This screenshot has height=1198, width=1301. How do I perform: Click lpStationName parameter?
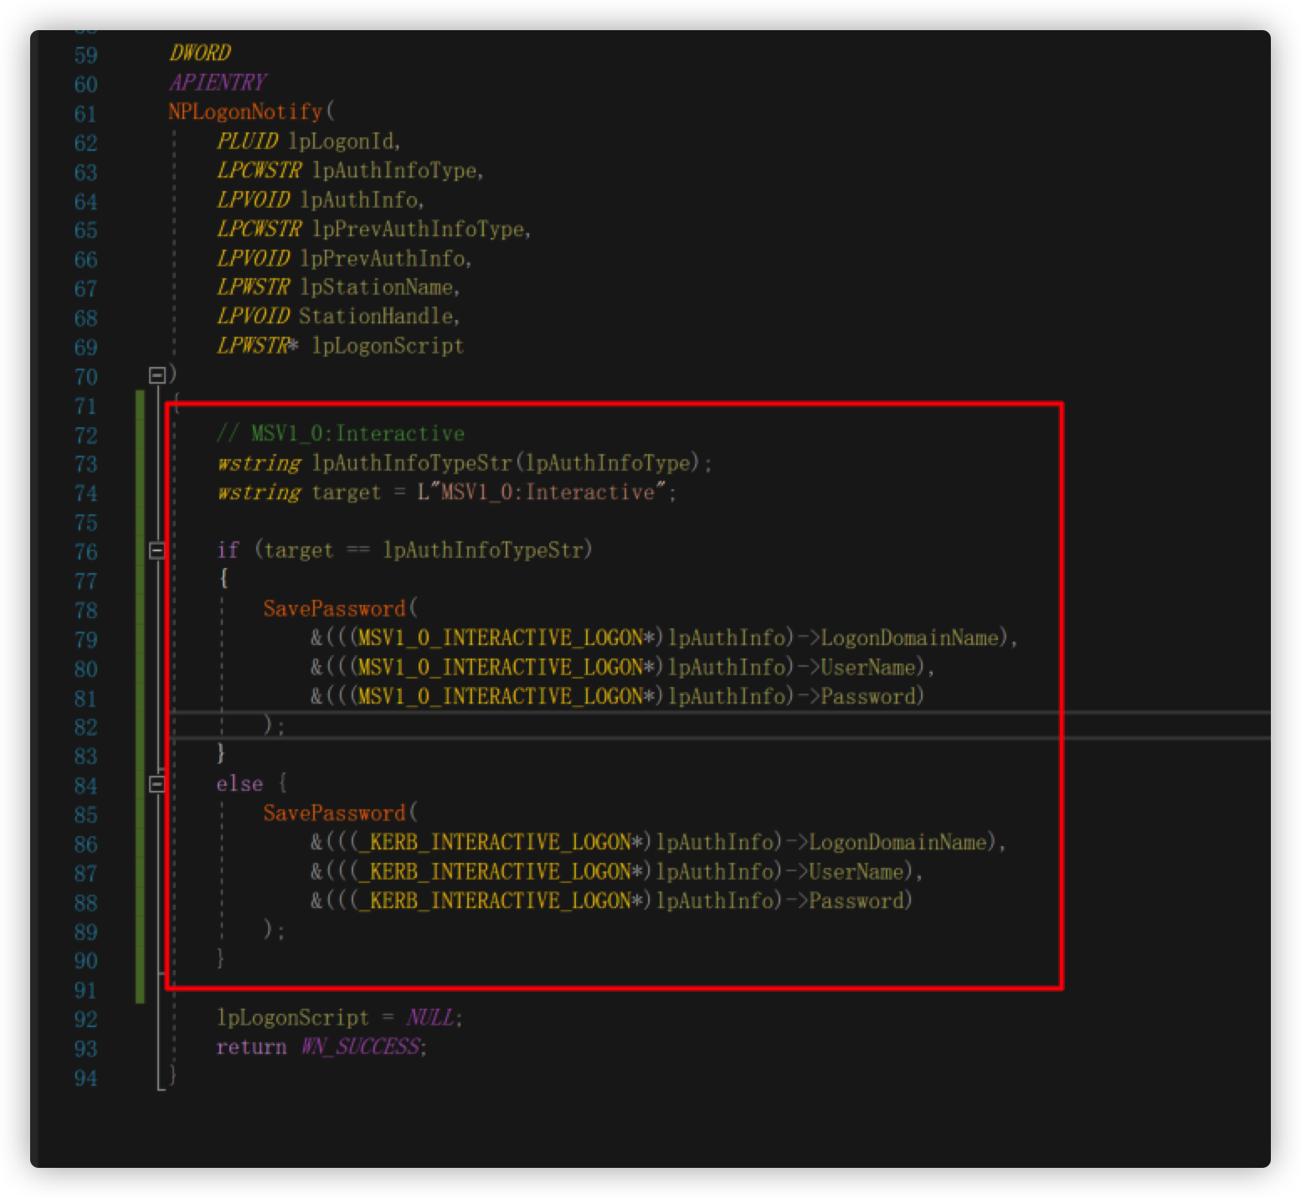coord(377,287)
